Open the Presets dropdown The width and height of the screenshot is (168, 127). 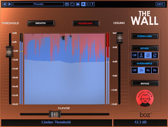pyautogui.click(x=38, y=4)
